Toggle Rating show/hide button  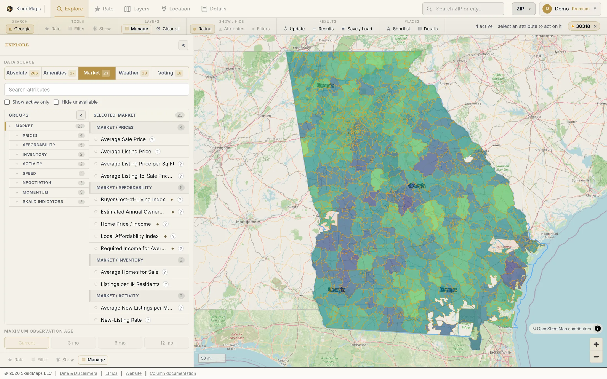coord(202,29)
